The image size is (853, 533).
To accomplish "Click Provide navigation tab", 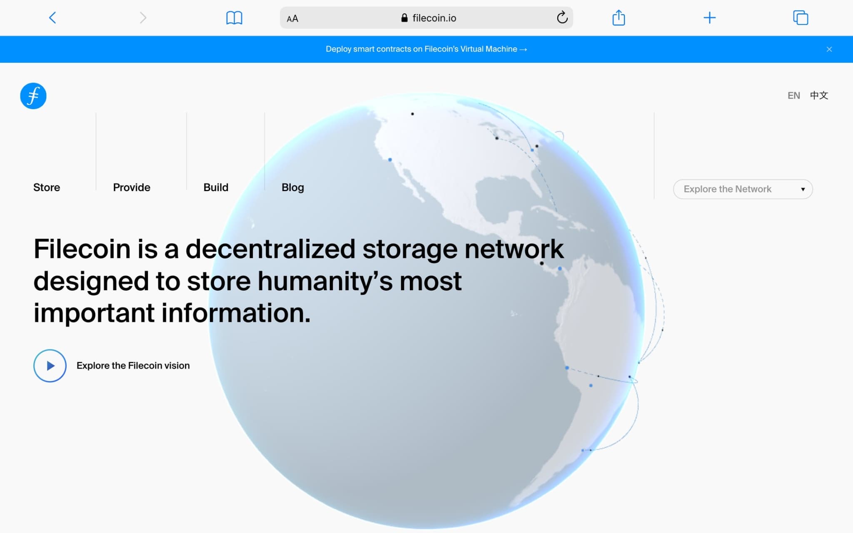I will [x=132, y=187].
